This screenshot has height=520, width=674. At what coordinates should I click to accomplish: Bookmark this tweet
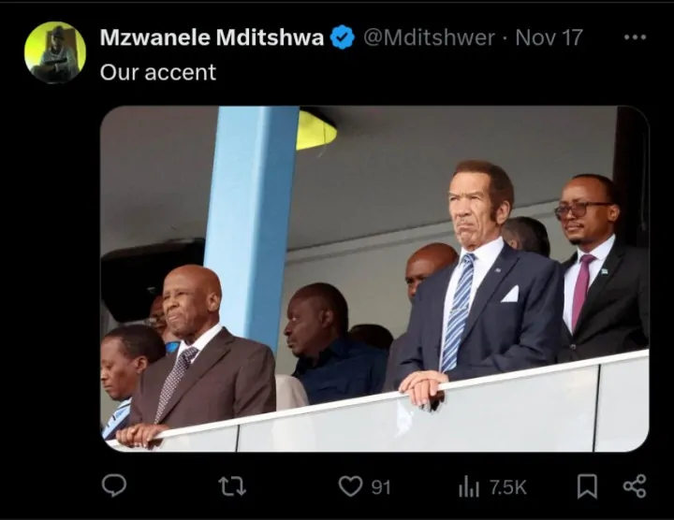tap(587, 485)
